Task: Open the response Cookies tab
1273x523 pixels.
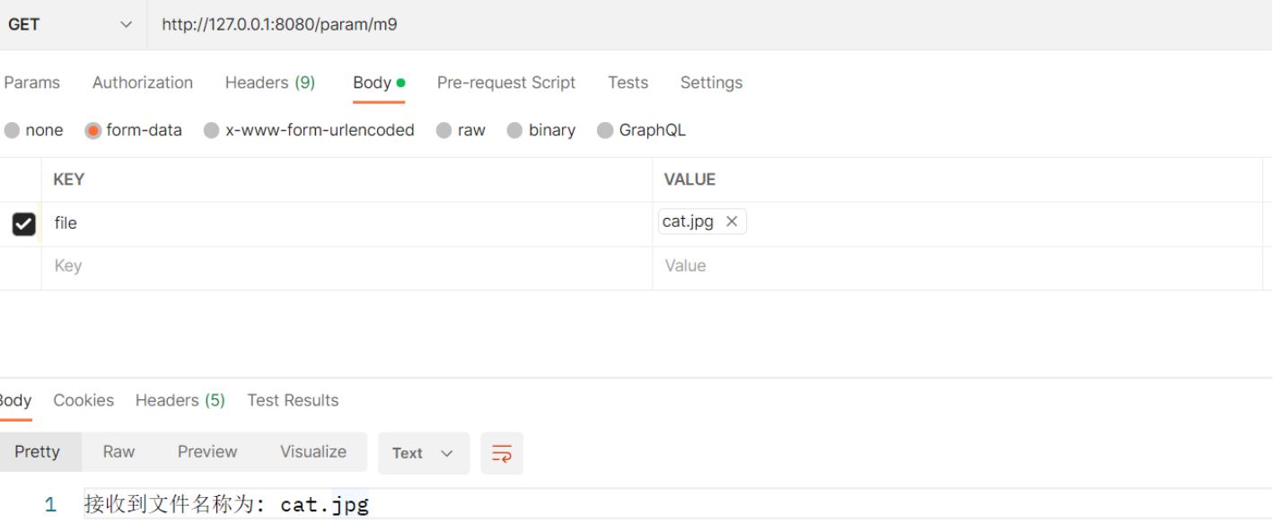Action: point(83,400)
